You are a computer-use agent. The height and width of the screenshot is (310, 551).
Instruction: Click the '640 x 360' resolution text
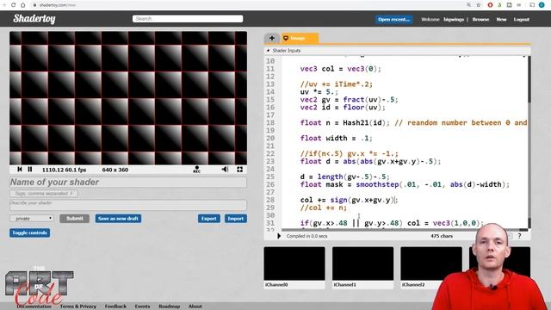coord(115,170)
